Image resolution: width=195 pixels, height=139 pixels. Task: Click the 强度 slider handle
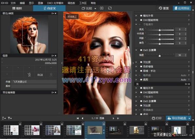[160, 55]
